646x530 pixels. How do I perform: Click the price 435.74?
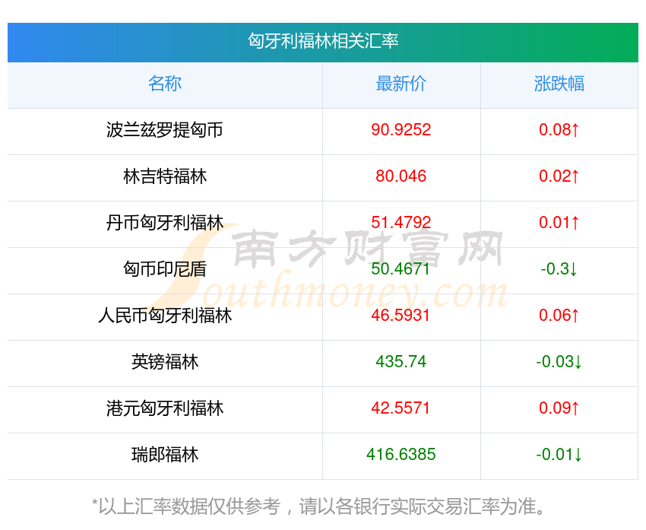click(401, 362)
